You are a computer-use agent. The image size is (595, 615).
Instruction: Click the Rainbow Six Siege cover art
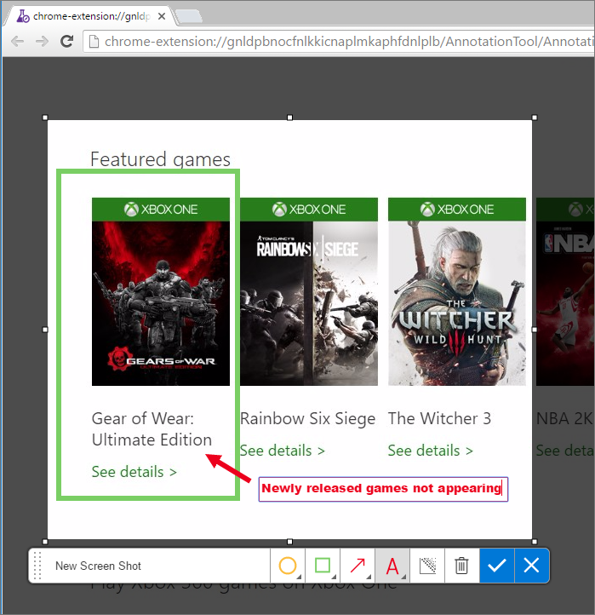tap(309, 292)
